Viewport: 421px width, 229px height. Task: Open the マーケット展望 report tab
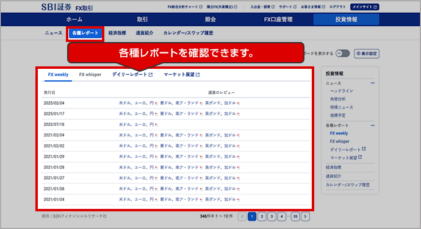point(182,74)
